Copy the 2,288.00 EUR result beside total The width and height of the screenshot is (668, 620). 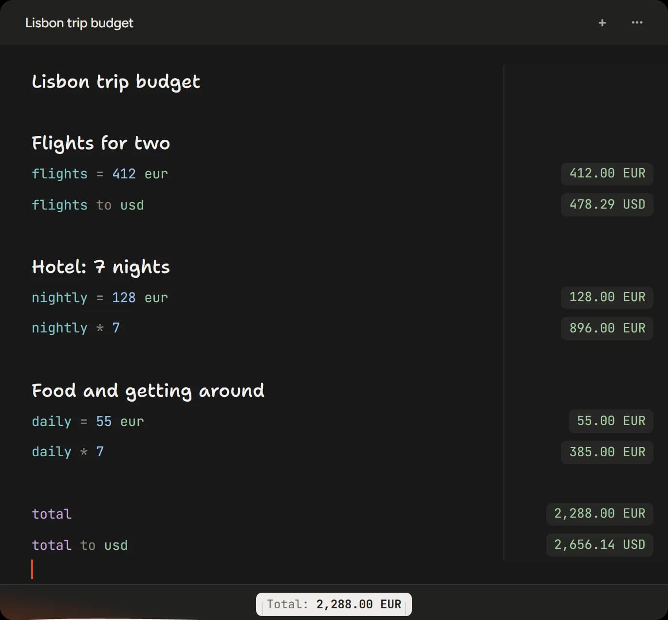[599, 514]
